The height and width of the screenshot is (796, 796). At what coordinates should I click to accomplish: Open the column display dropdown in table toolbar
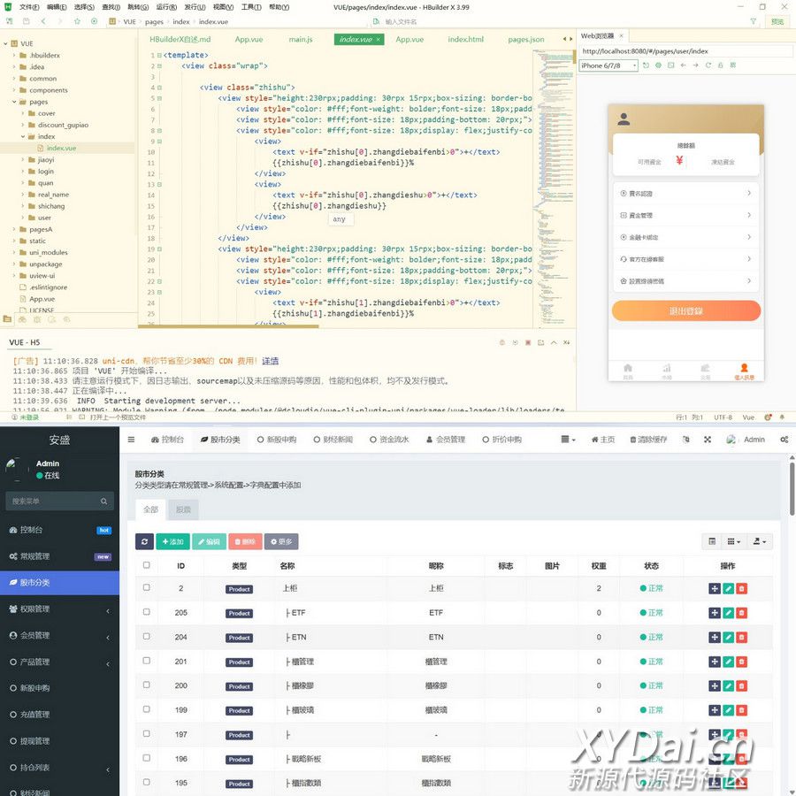pos(734,541)
